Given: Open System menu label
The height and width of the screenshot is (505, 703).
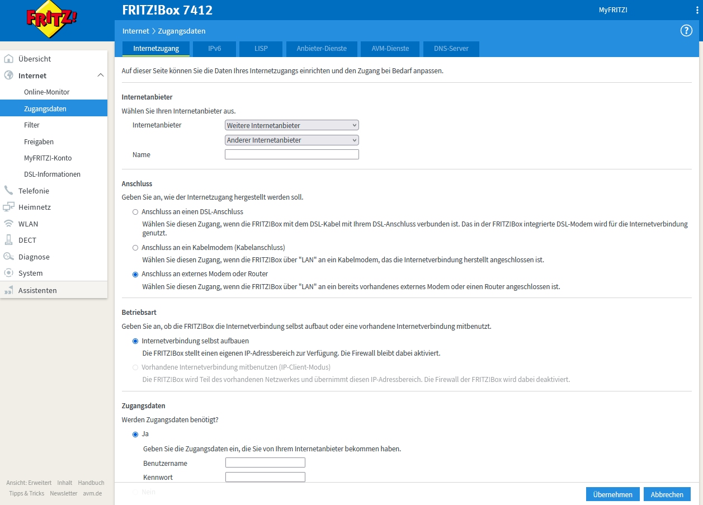Looking at the screenshot, I should pyautogui.click(x=31, y=273).
